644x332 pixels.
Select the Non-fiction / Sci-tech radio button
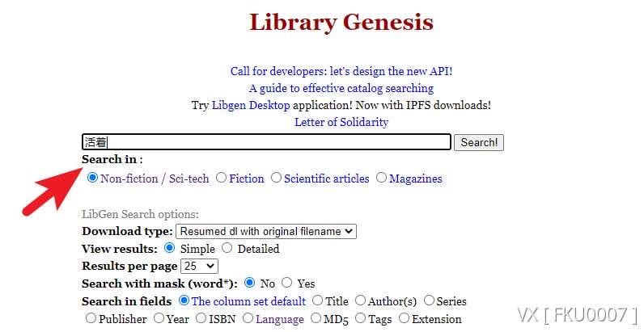coord(93,178)
